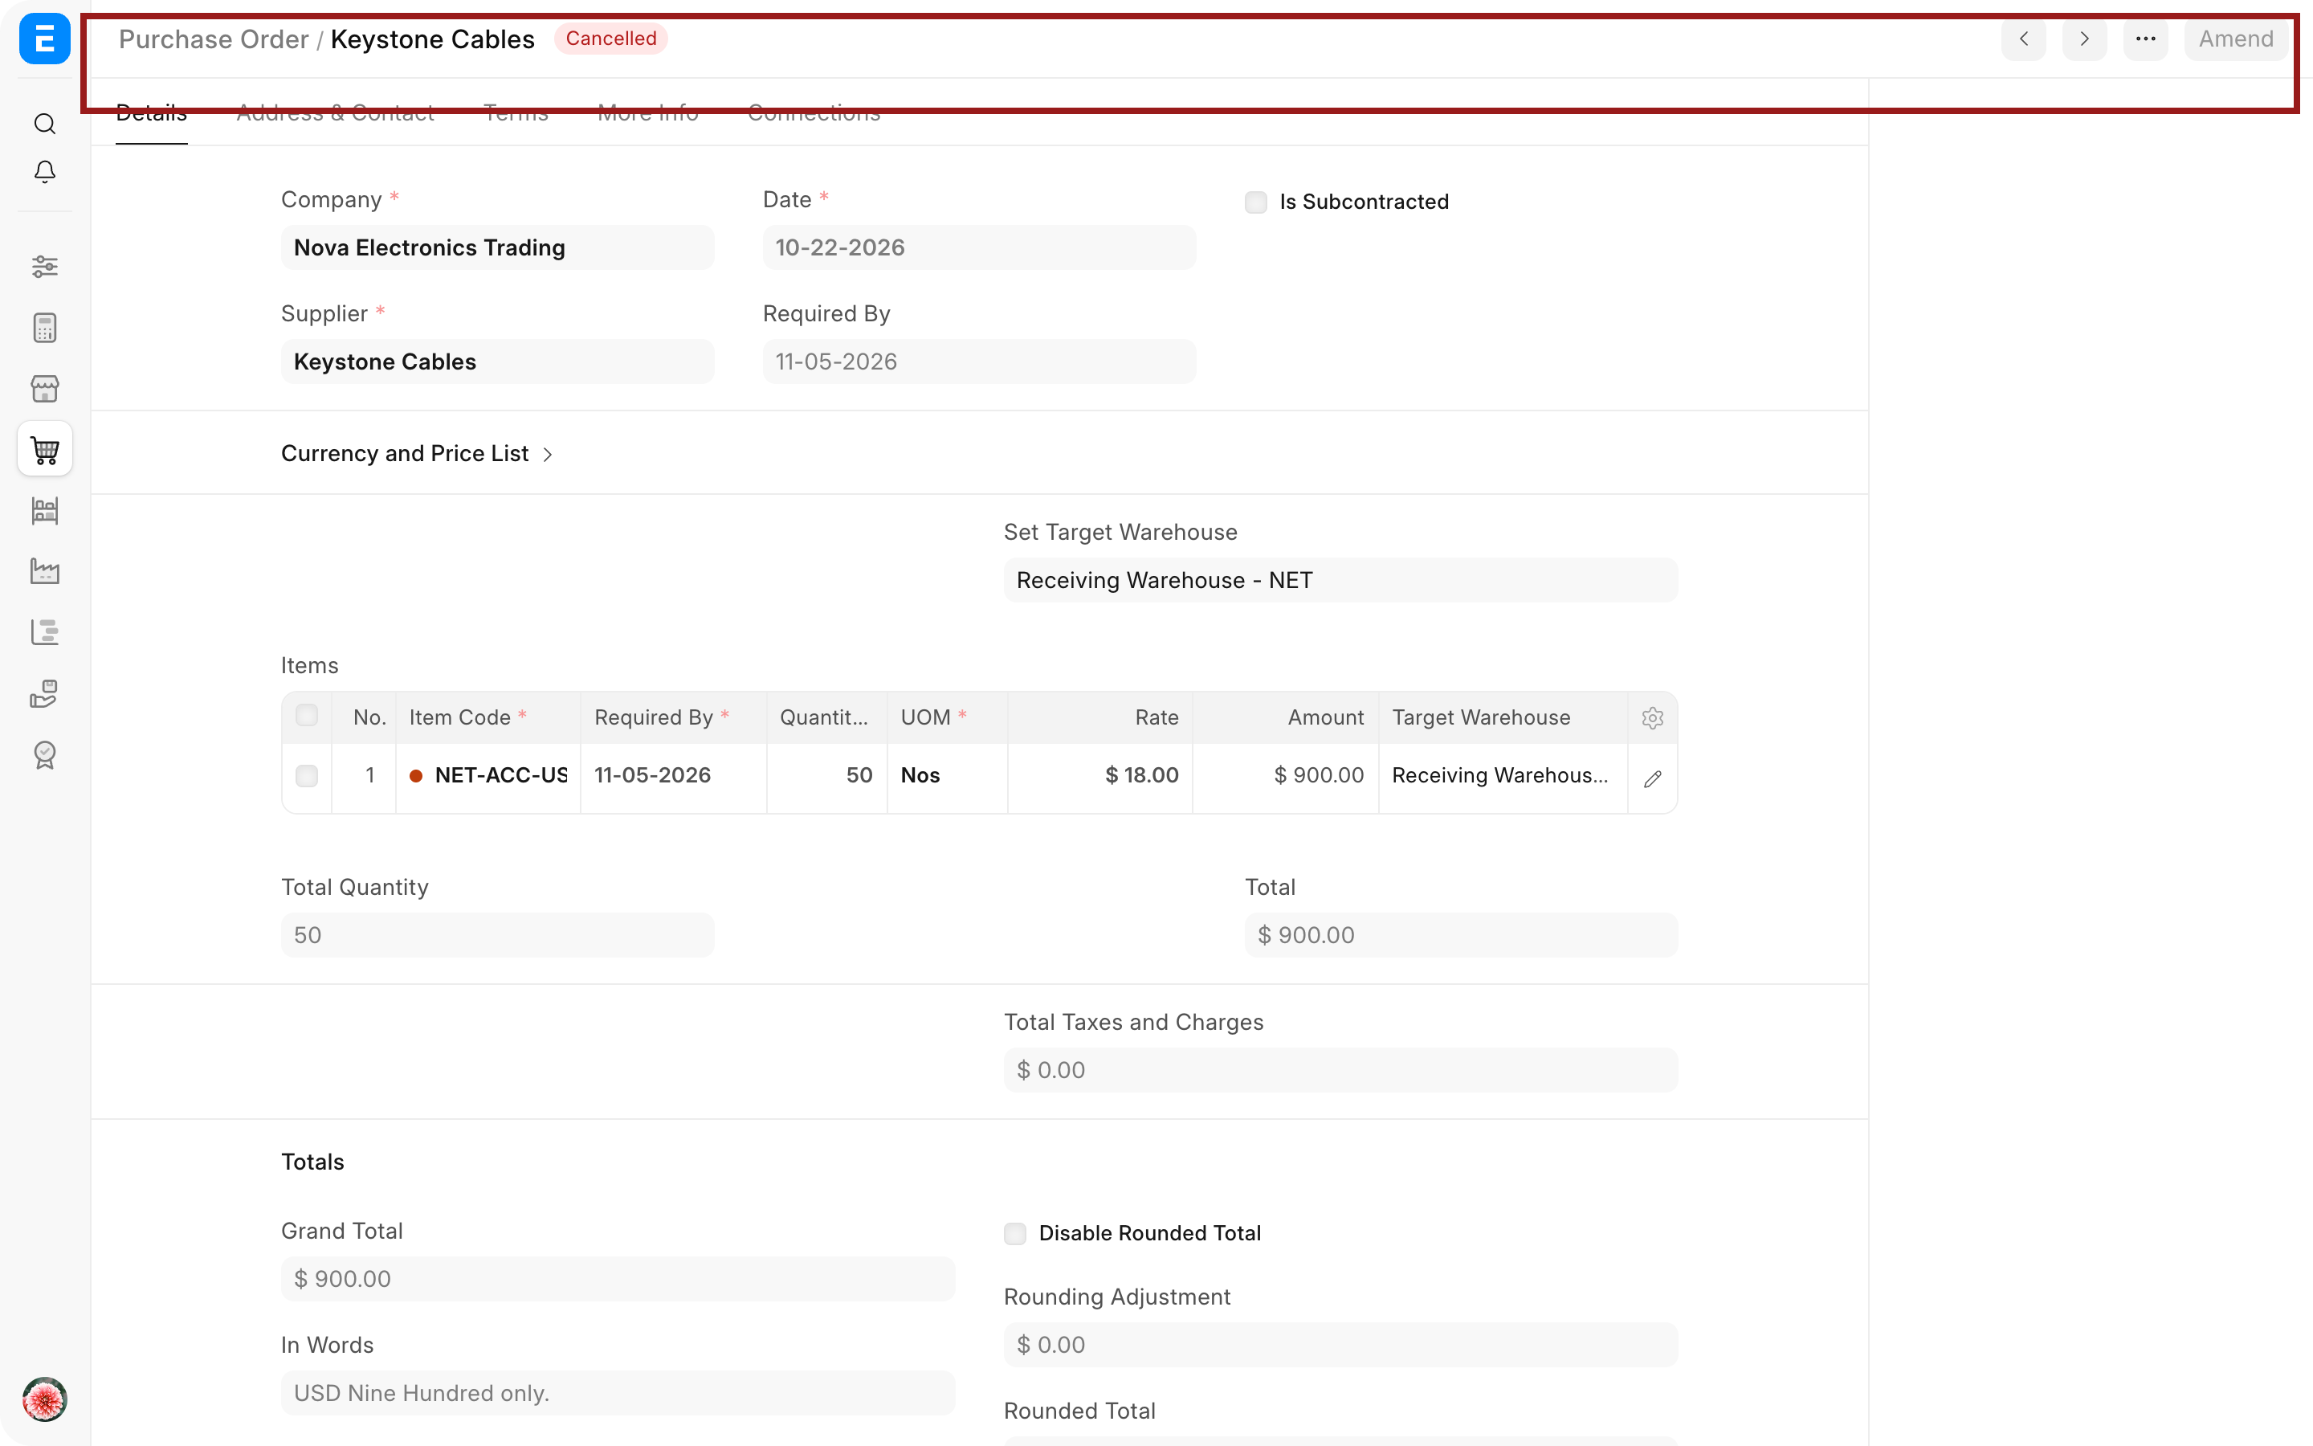Click the NET-ACC-US item code cell
The width and height of the screenshot is (2313, 1446).
coord(488,775)
